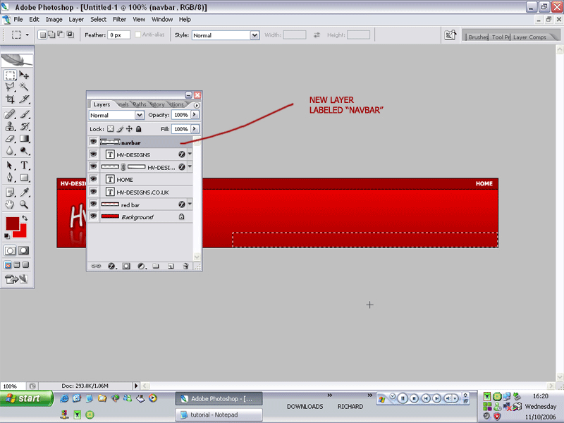Select the Healing Brush tool
This screenshot has width=564, height=423.
tap(10, 114)
